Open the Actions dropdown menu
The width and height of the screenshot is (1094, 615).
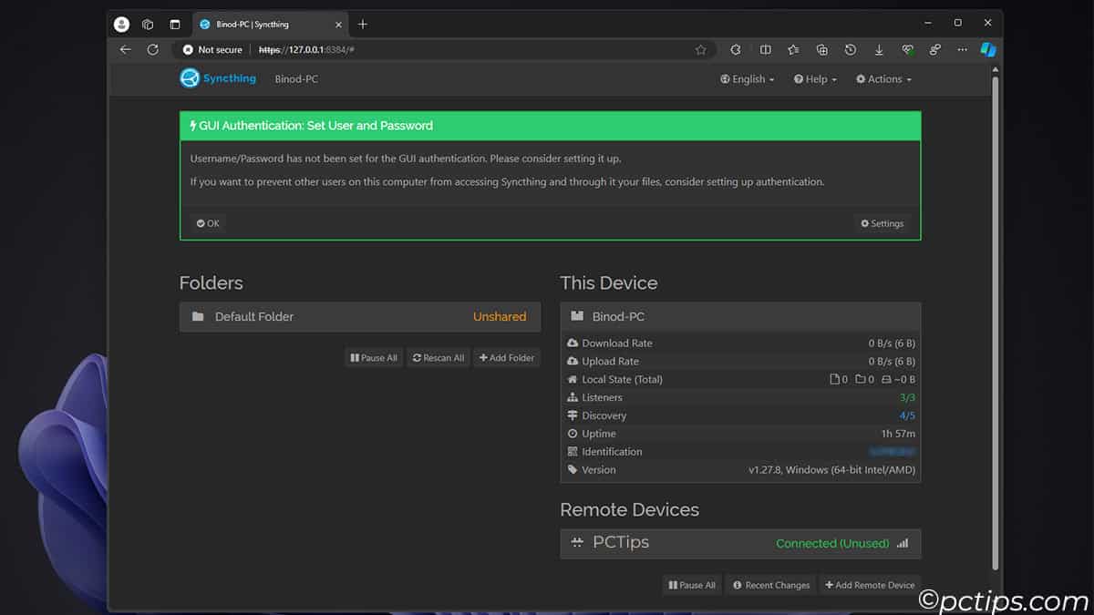coord(882,79)
